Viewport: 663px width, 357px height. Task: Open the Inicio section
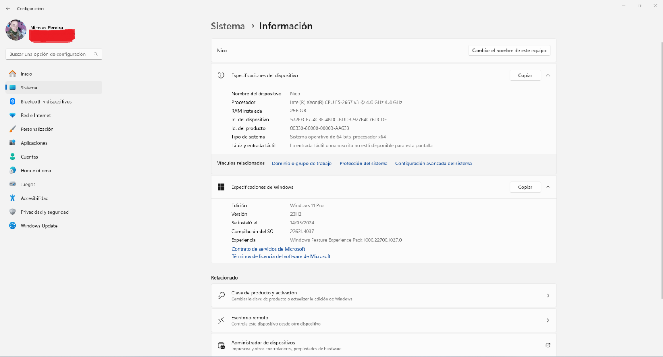[x=54, y=74]
